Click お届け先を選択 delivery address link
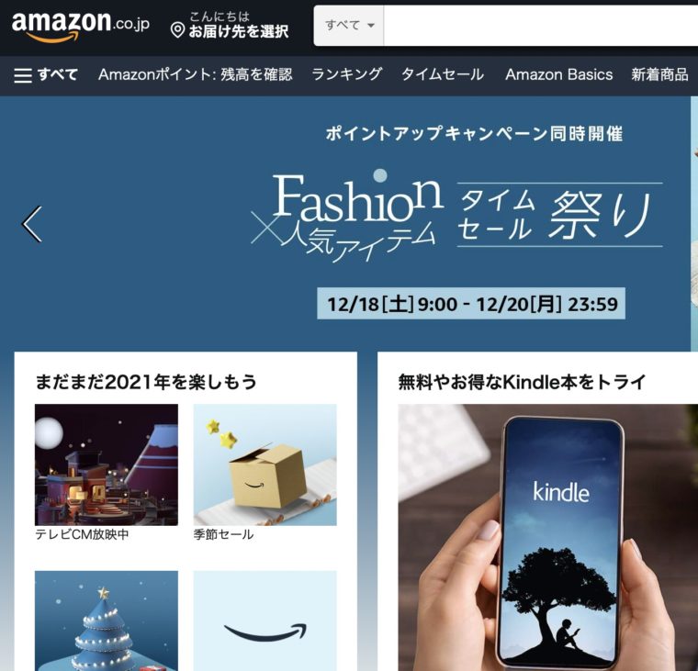The width and height of the screenshot is (698, 671). point(239,31)
